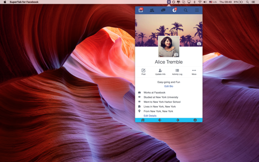Click the Post button

[143, 72]
